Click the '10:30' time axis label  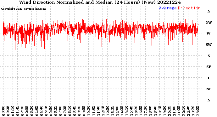click(x=89, y=111)
